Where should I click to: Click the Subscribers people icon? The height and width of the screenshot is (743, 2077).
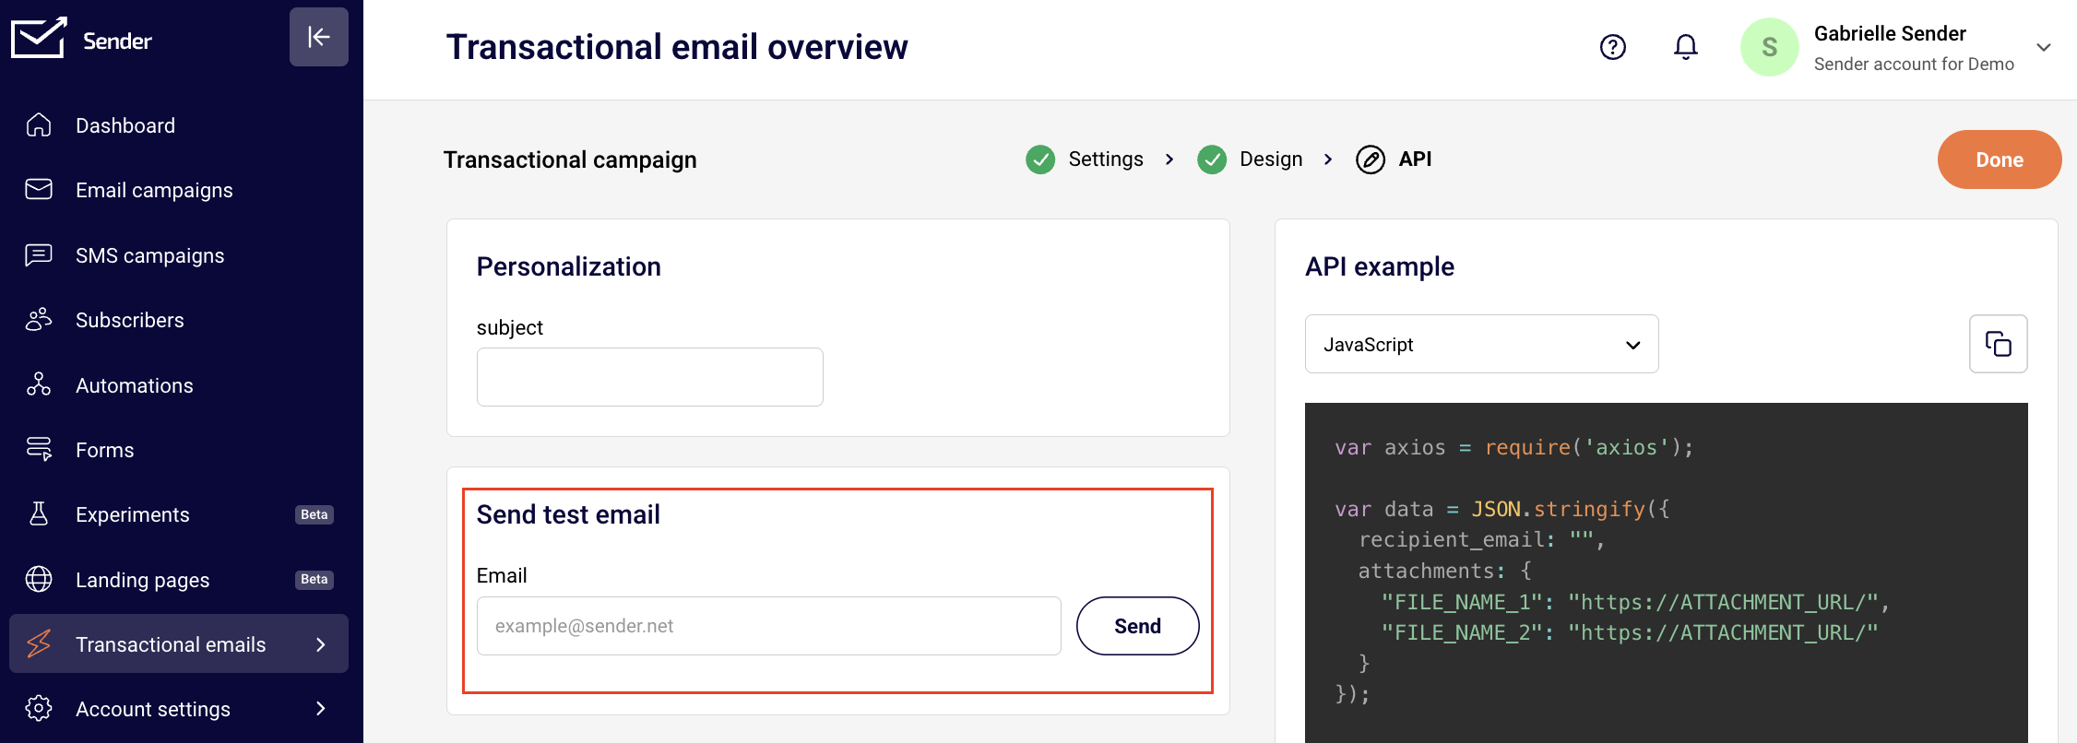coord(39,320)
